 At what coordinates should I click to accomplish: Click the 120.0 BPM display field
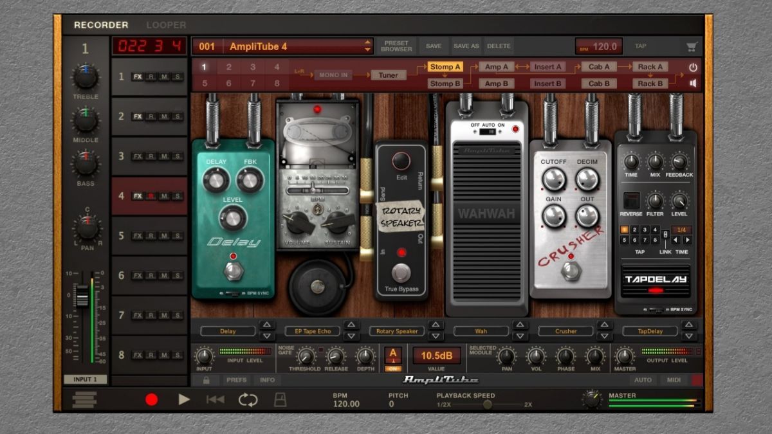599,46
